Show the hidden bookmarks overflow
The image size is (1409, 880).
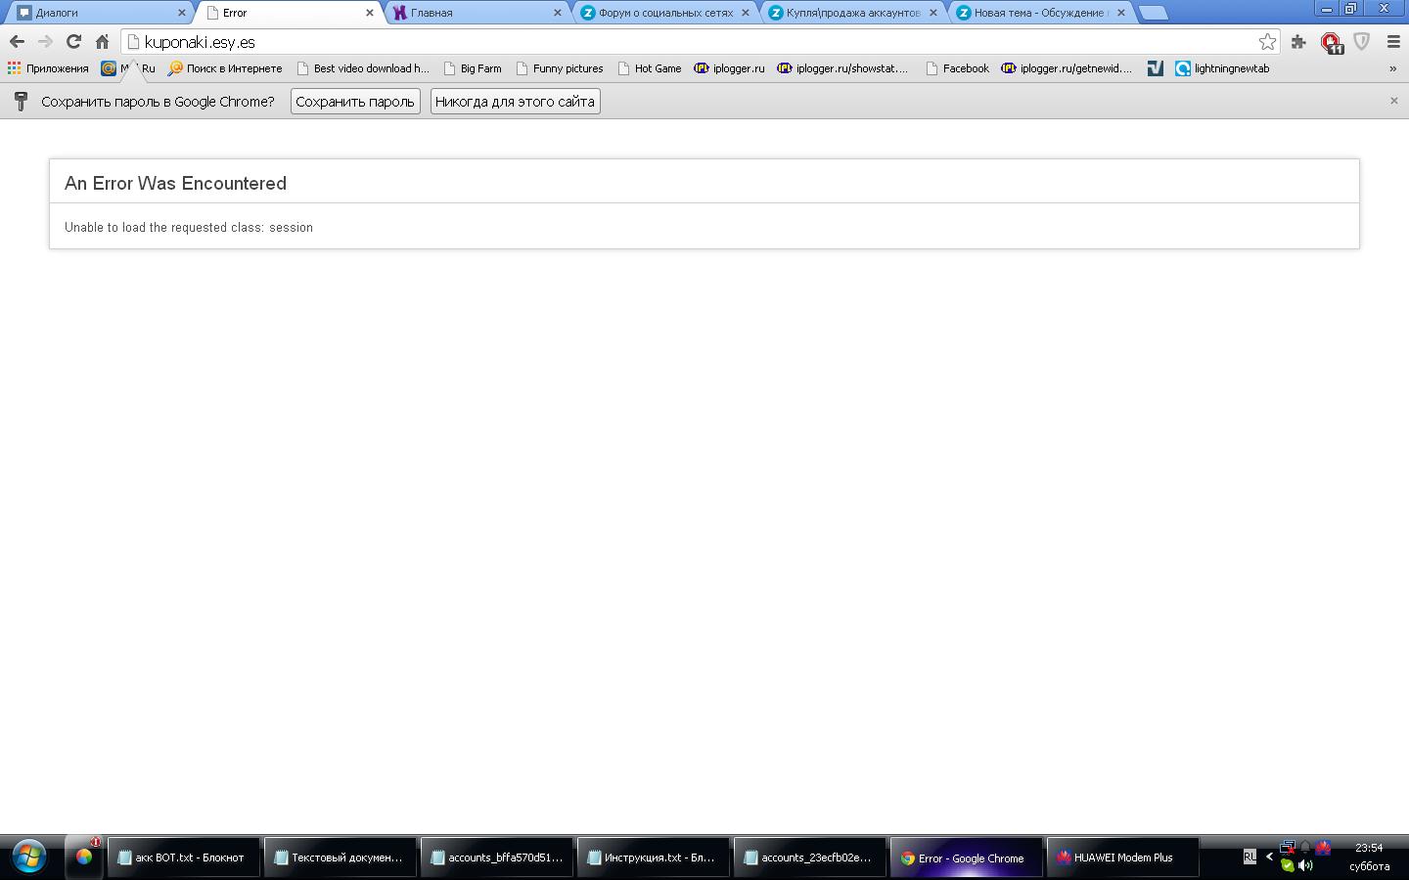click(1392, 68)
